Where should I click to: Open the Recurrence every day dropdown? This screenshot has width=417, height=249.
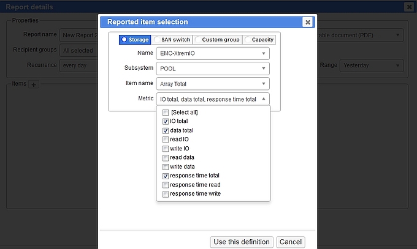78,65
